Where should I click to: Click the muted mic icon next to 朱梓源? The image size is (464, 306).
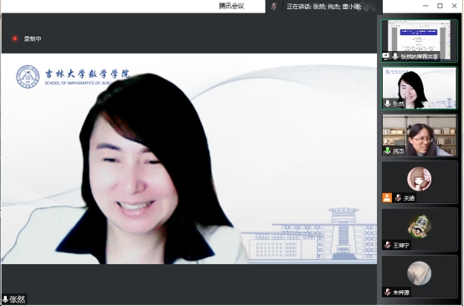point(388,292)
